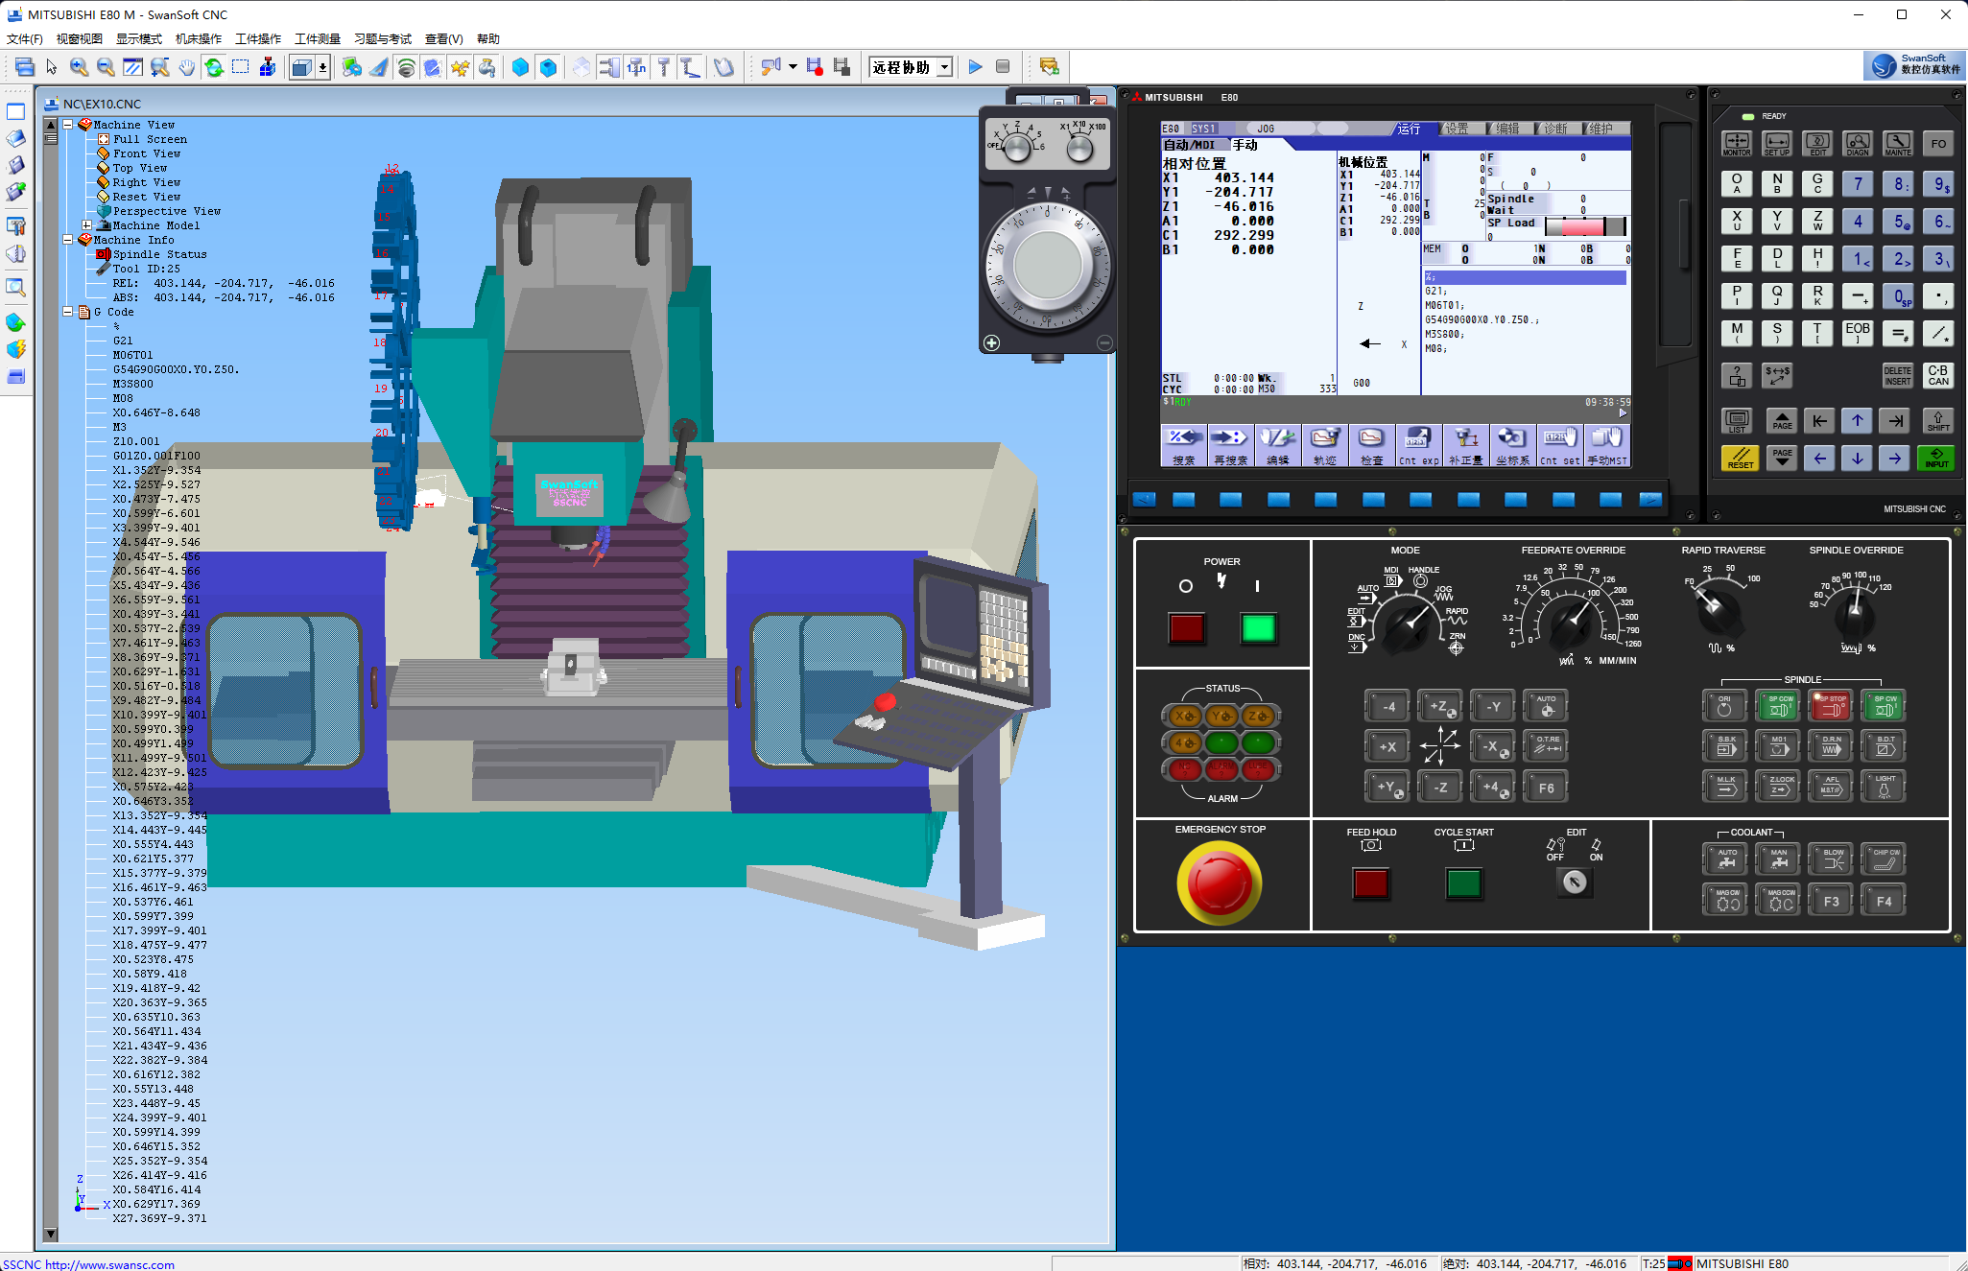This screenshot has width=1968, height=1271.
Task: Open the www.swansc.com link
Action: 109,1264
